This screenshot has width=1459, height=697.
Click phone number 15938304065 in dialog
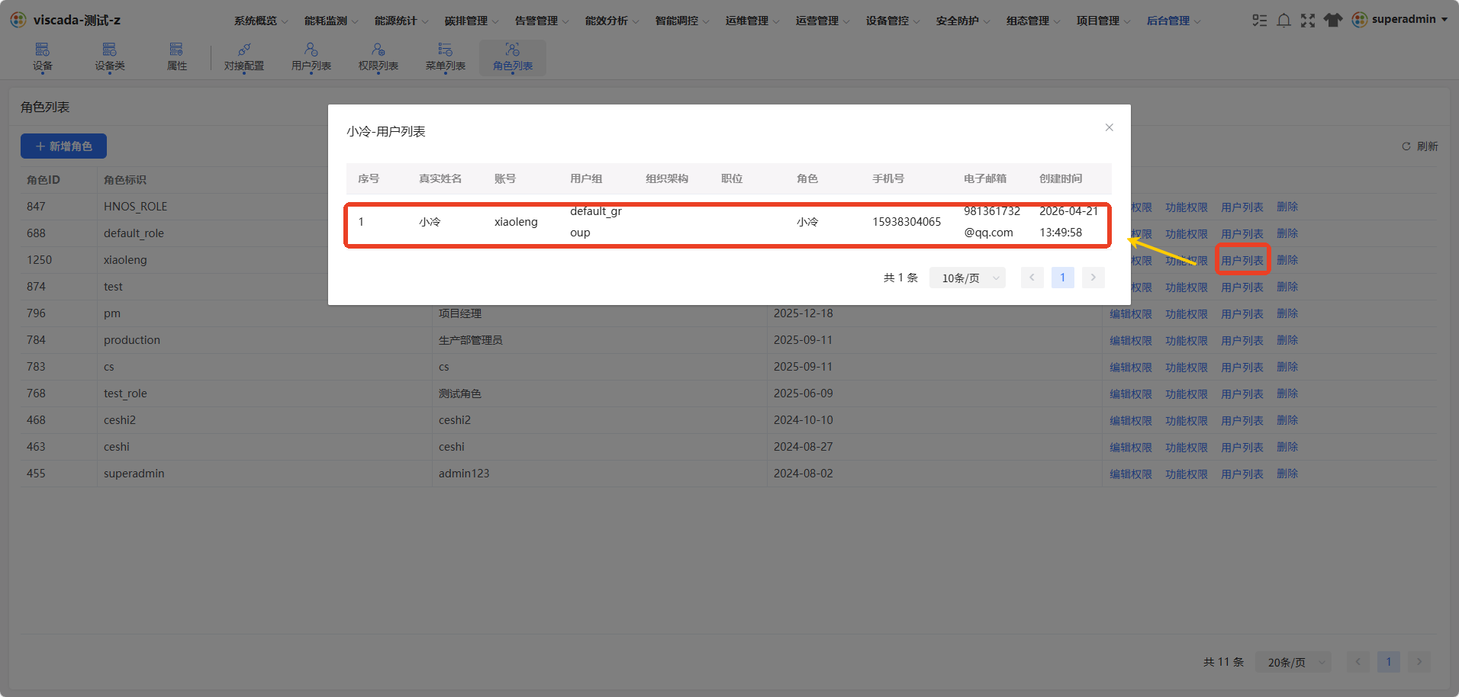click(x=907, y=222)
